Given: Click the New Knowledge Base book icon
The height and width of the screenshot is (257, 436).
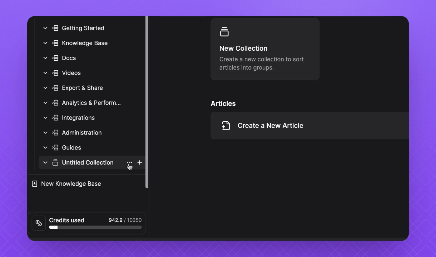Looking at the screenshot, I should pos(35,184).
